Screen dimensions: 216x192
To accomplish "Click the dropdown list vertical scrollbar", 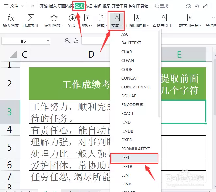I will (159, 74).
